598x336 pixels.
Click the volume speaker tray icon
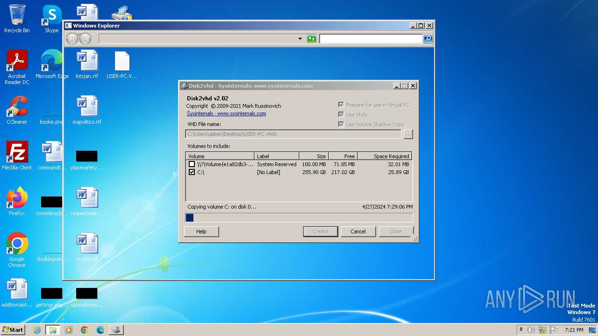pos(531,330)
